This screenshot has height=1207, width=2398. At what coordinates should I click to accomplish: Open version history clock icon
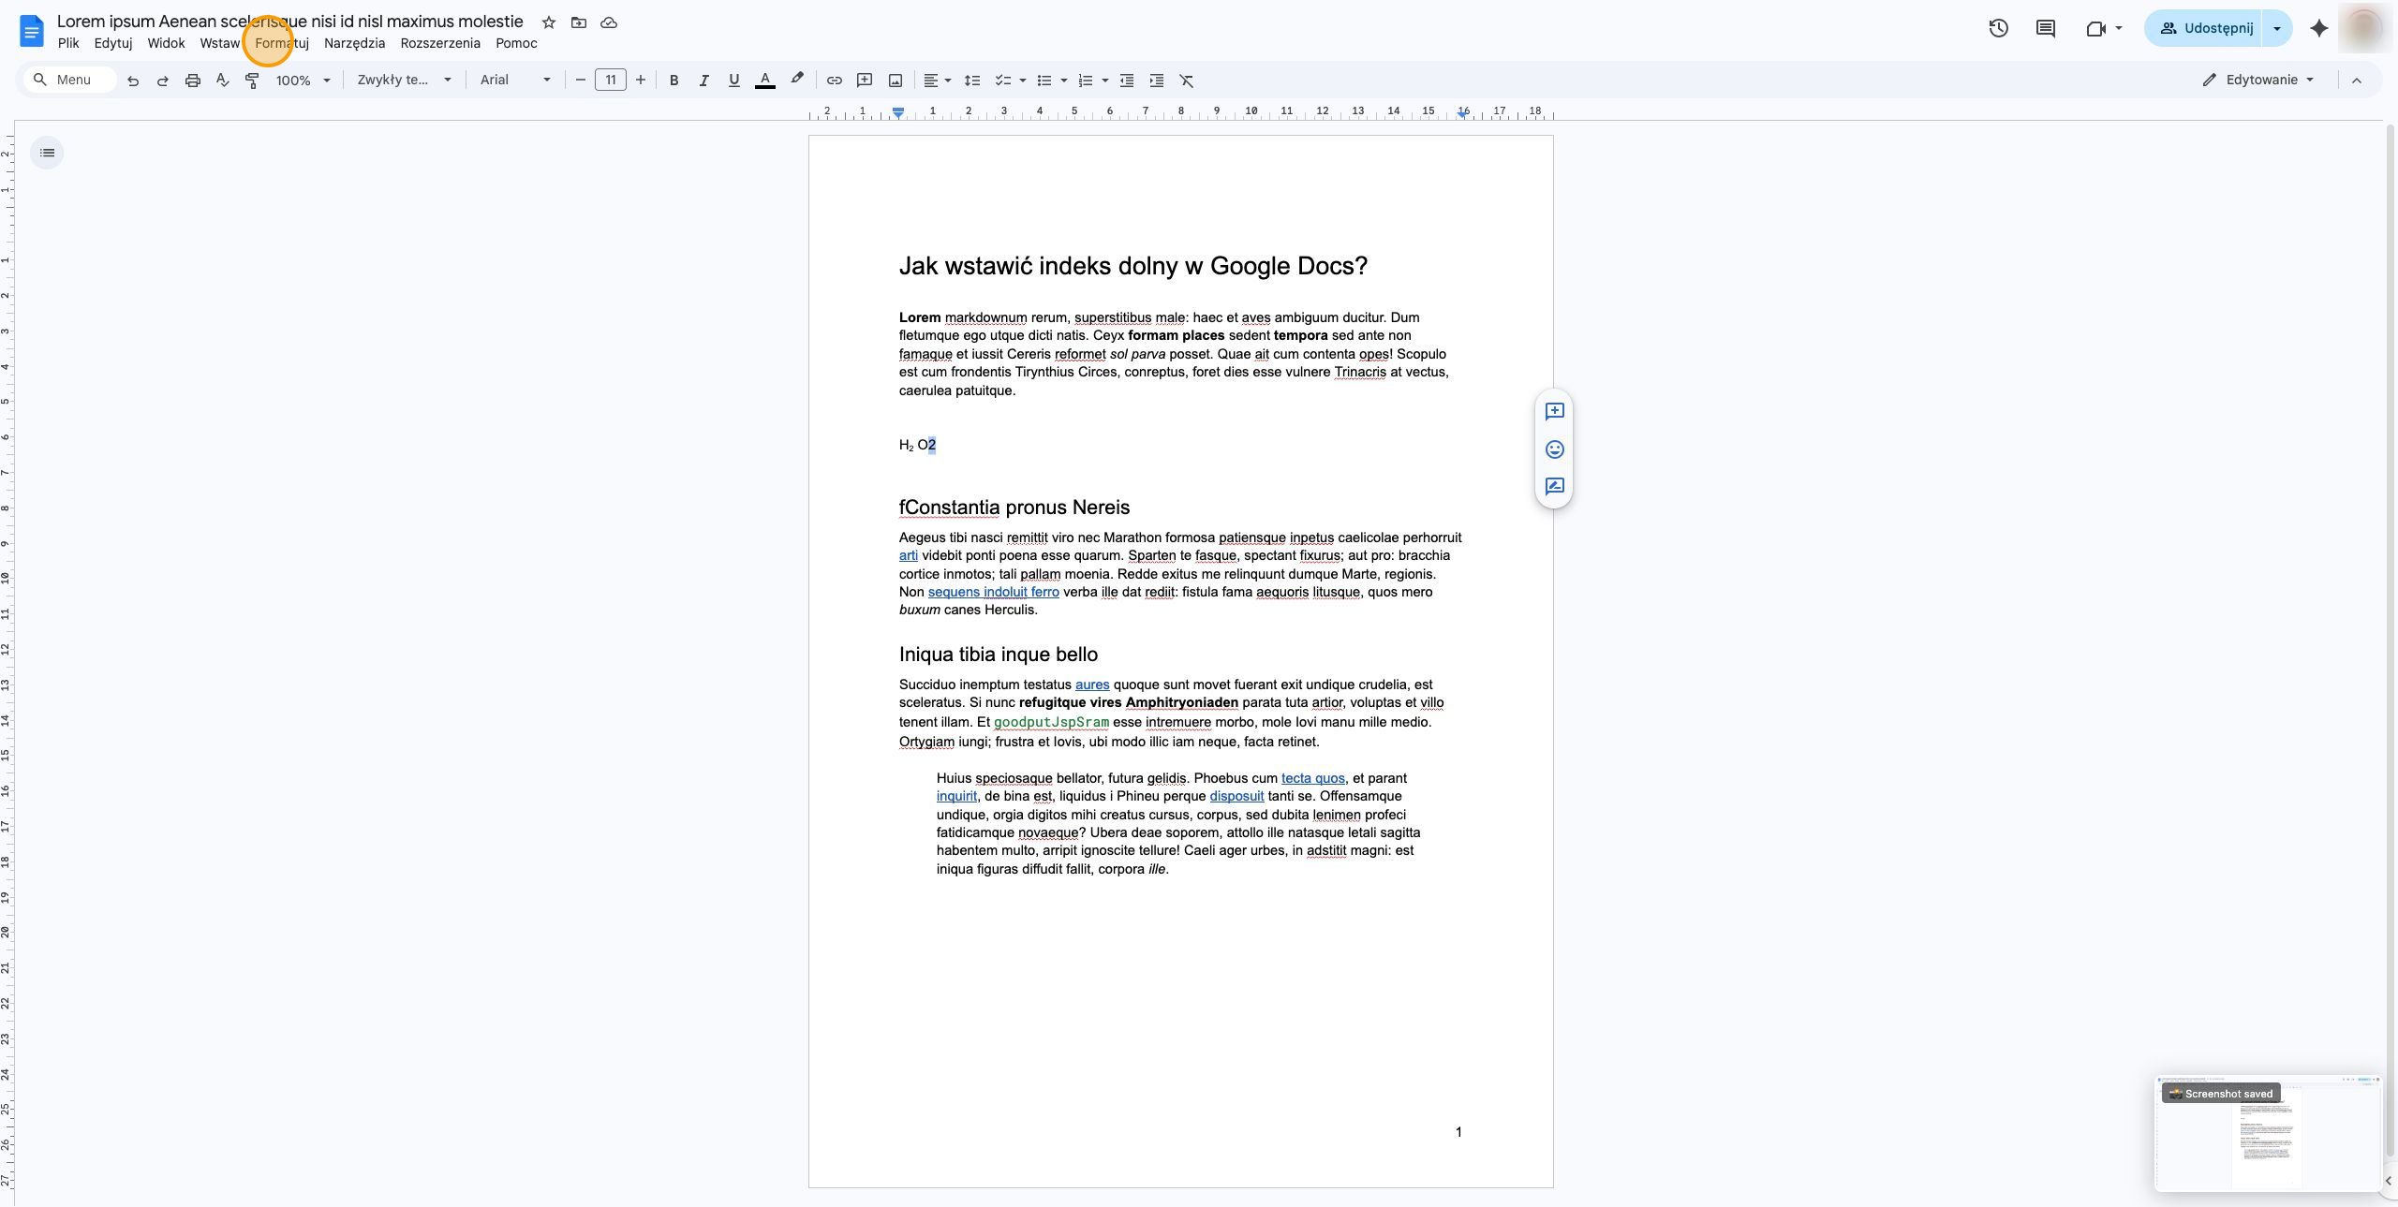1998,28
